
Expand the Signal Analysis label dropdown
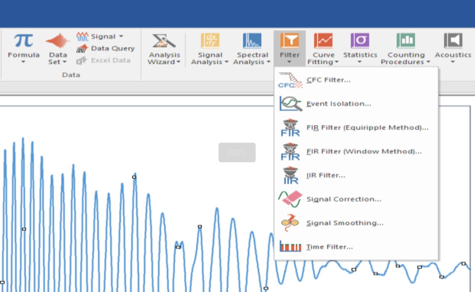(210, 58)
